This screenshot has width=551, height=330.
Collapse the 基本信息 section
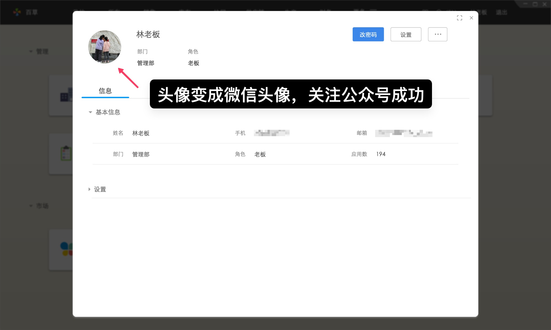(x=90, y=112)
